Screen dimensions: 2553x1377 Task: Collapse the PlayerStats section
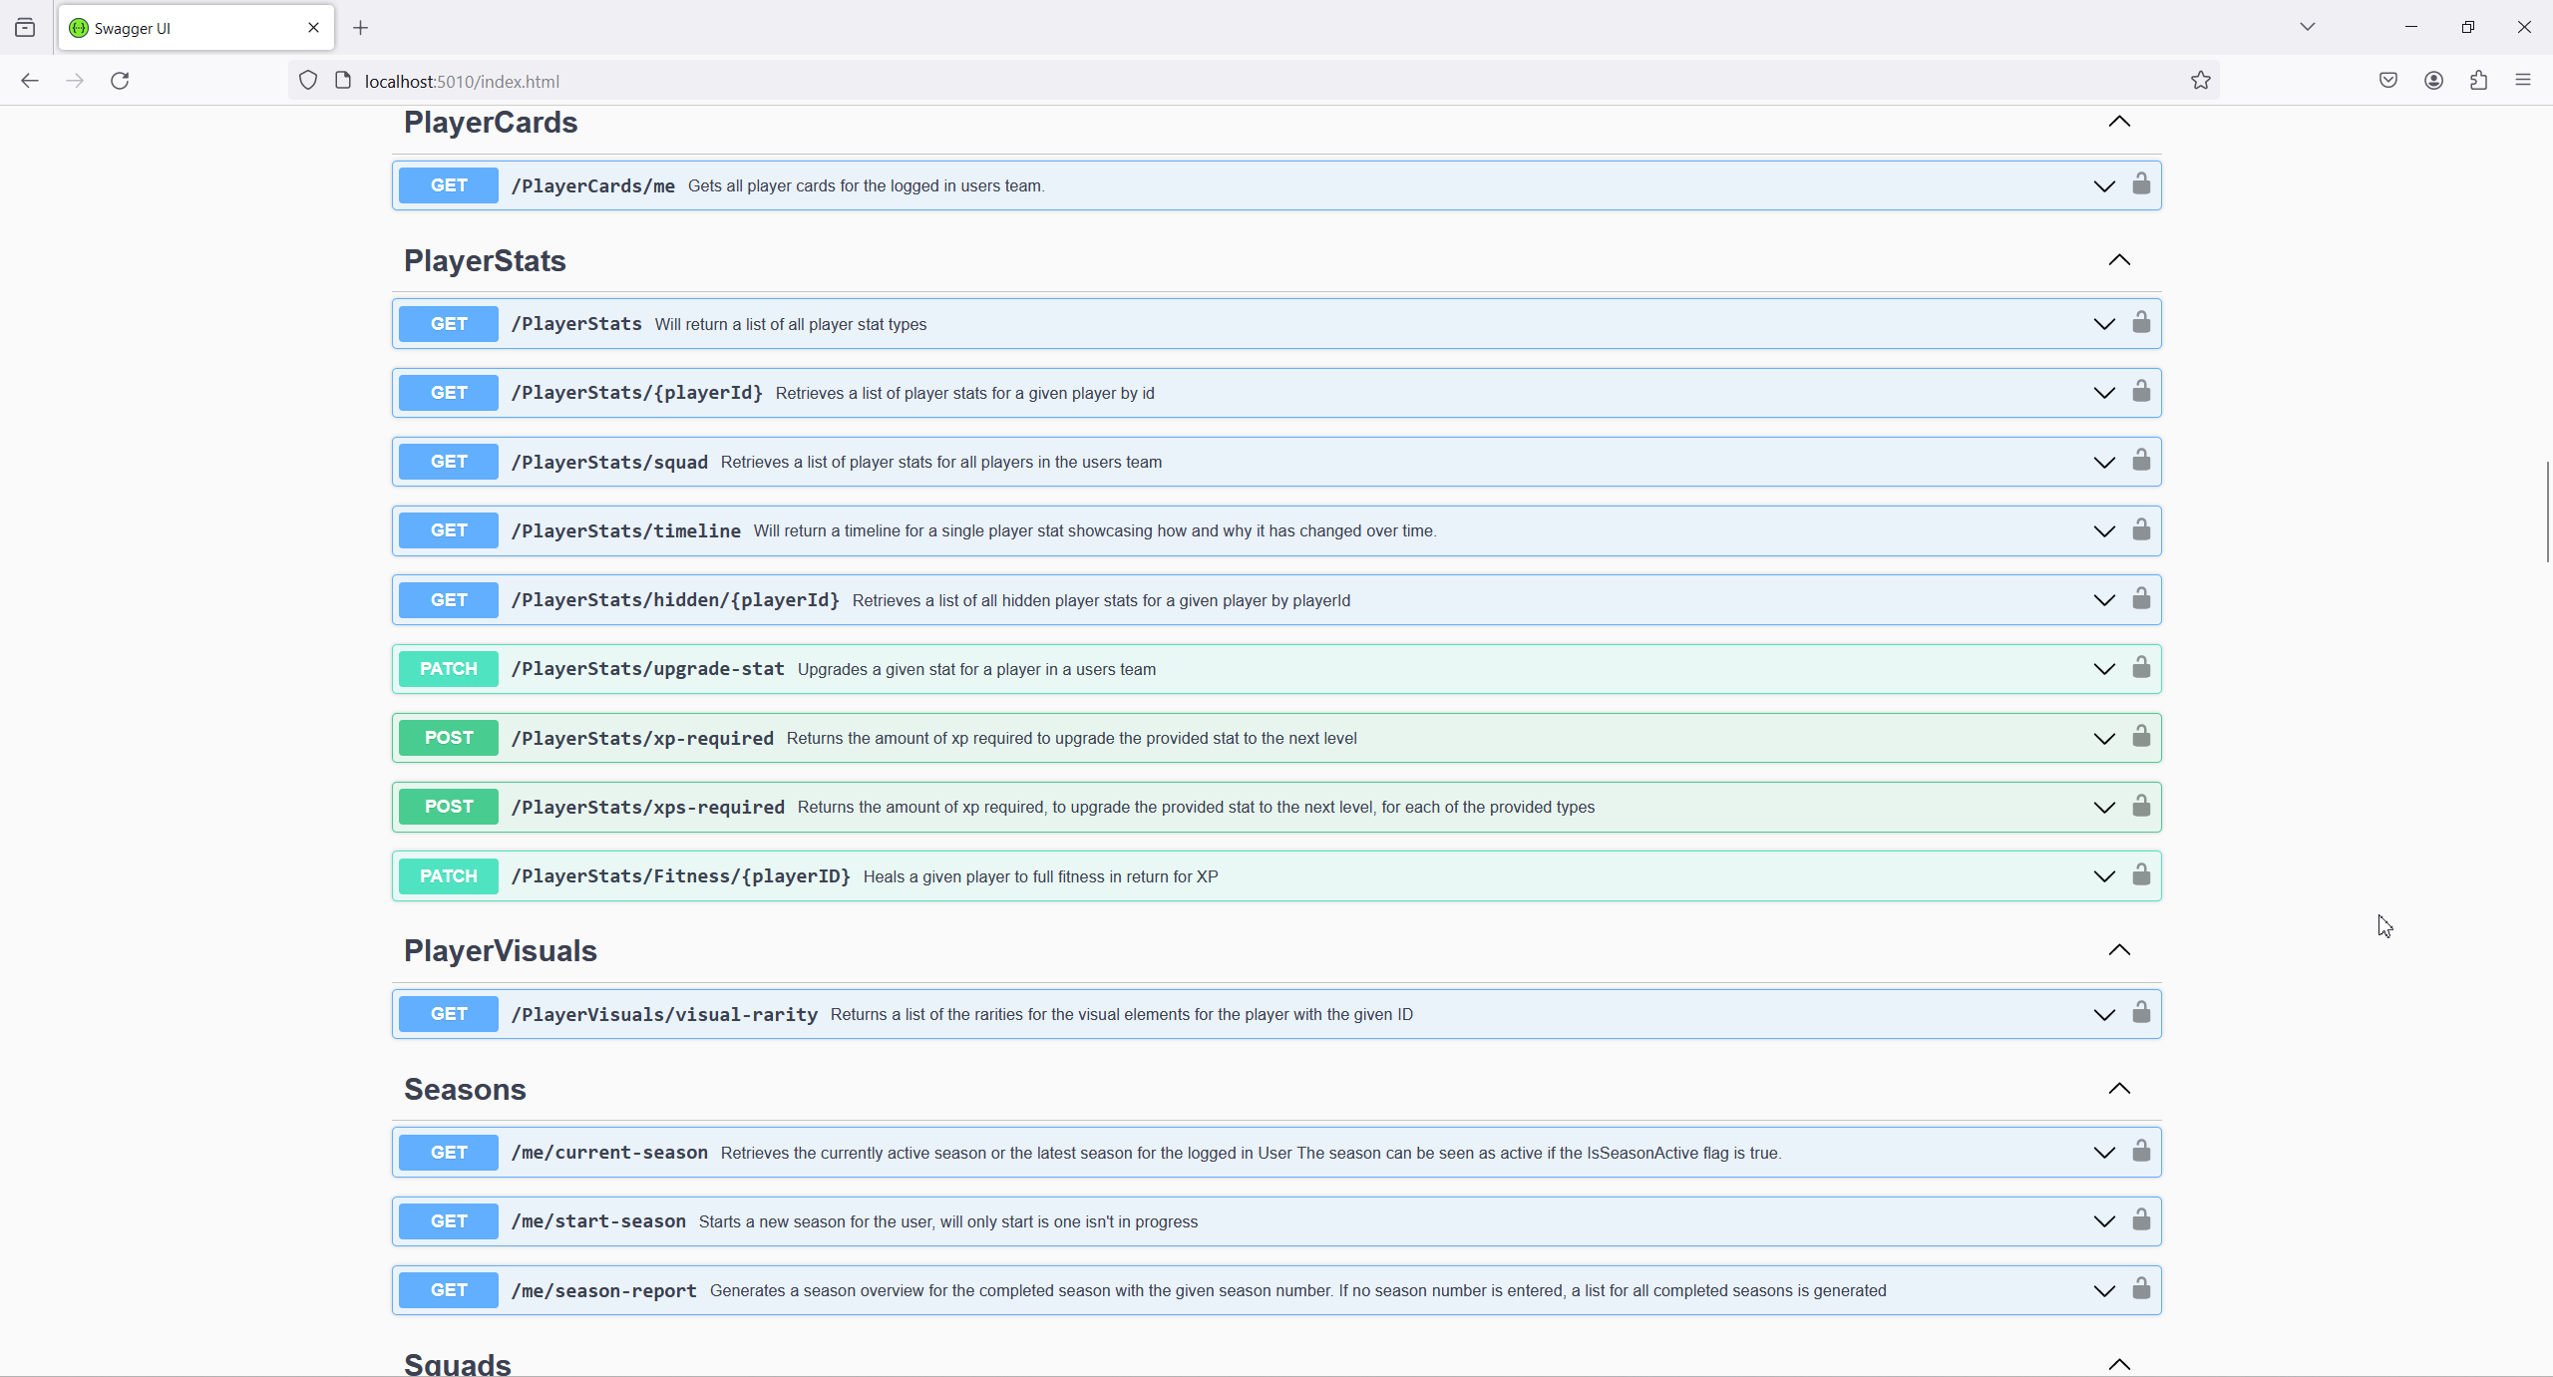2118,260
